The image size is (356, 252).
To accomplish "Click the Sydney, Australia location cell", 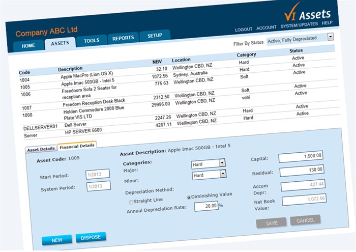I will pos(190,74).
